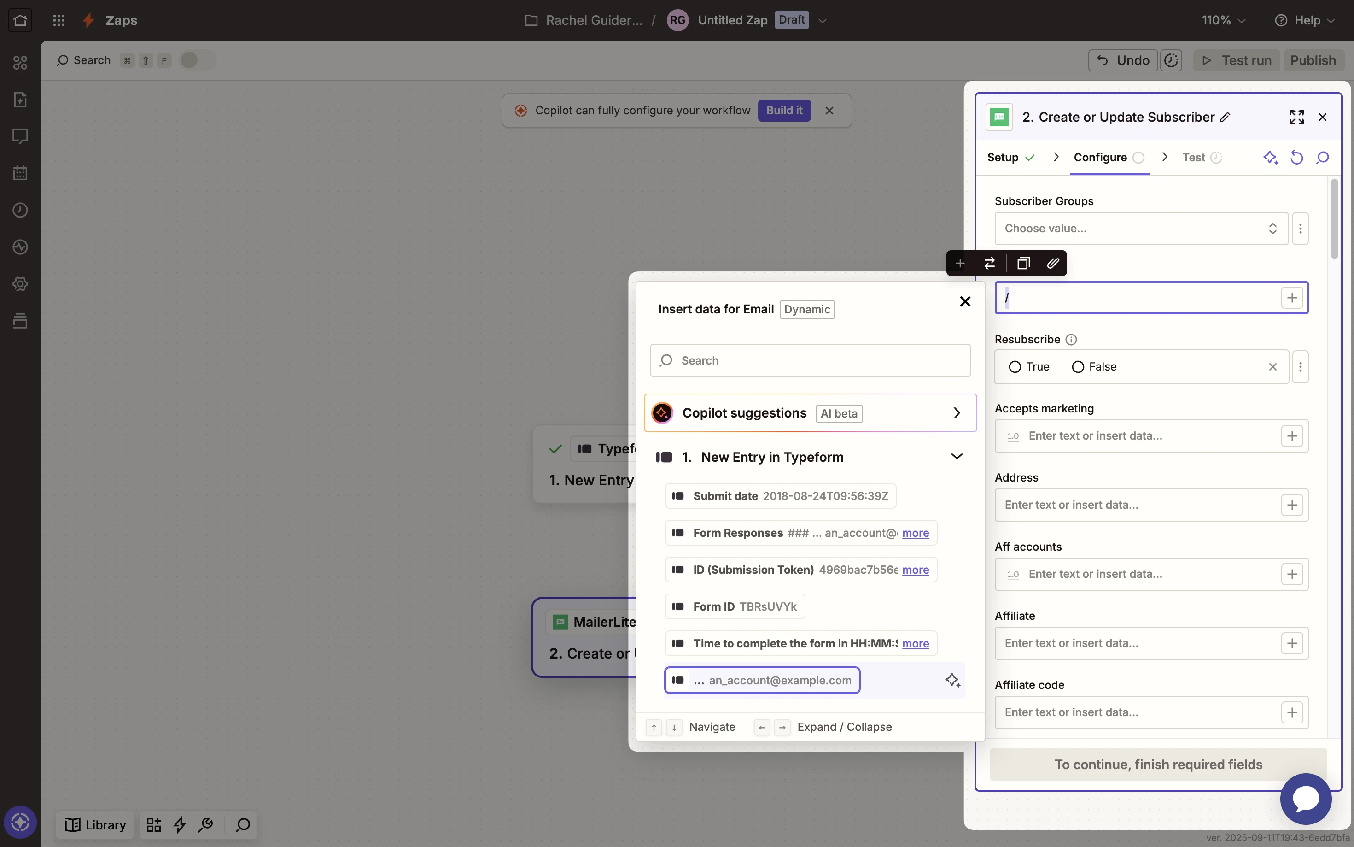Select the an_account@example.com data pill
The width and height of the screenshot is (1354, 847).
(762, 680)
